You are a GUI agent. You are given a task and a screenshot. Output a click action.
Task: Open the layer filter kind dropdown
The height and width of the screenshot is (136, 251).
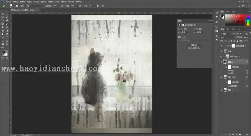(226, 34)
